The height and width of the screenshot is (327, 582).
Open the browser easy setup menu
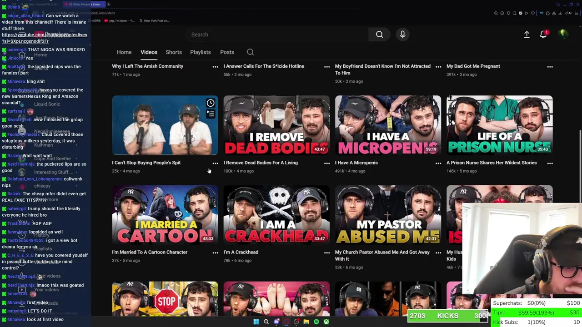[577, 13]
